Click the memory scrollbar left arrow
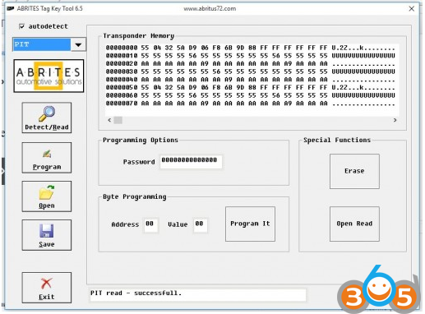 pyautogui.click(x=109, y=120)
